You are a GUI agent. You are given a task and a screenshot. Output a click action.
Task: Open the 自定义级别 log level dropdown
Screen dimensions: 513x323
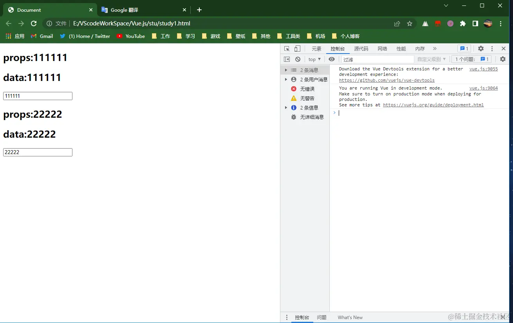(431, 59)
